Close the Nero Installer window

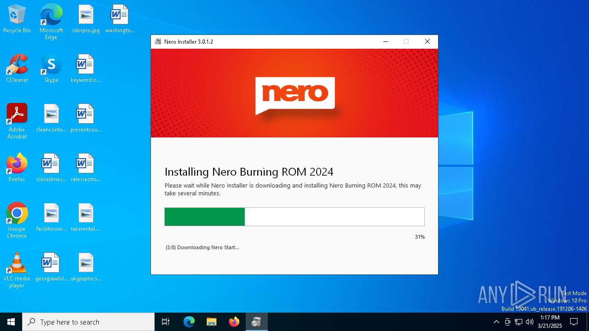pyautogui.click(x=427, y=41)
